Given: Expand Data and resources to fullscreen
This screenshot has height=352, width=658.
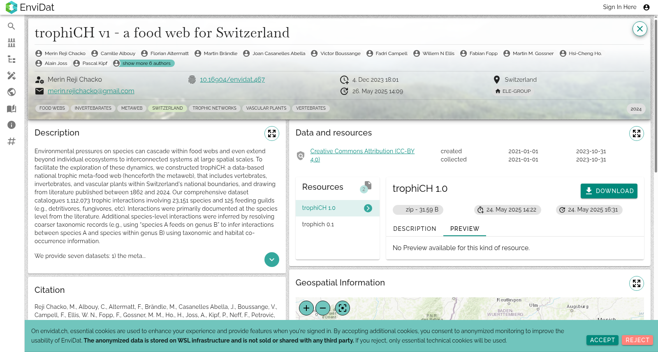Looking at the screenshot, I should pos(637,133).
